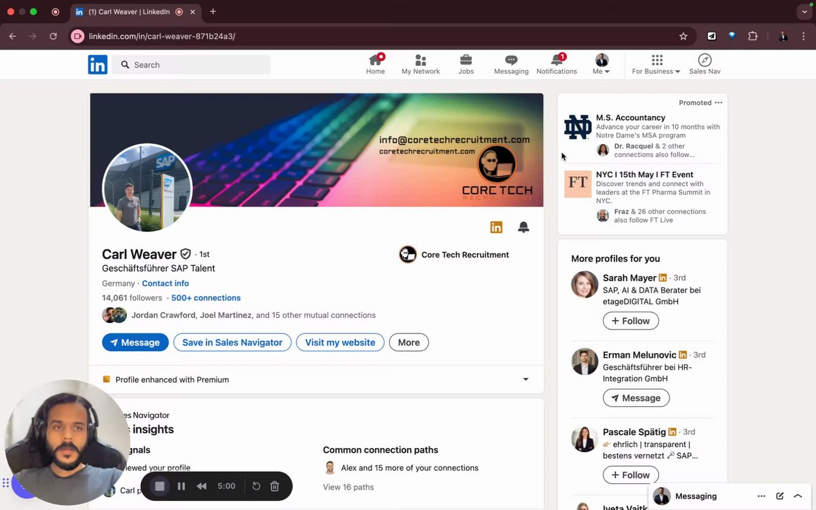This screenshot has width=816, height=510.
Task: Click the address bar URL
Action: (162, 36)
